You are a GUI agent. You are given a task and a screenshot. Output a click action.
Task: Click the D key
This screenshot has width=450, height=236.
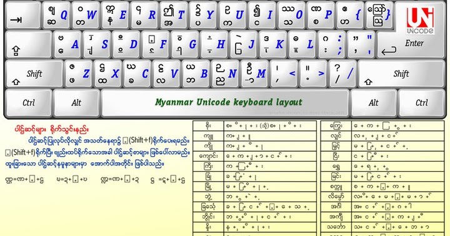point(126,45)
